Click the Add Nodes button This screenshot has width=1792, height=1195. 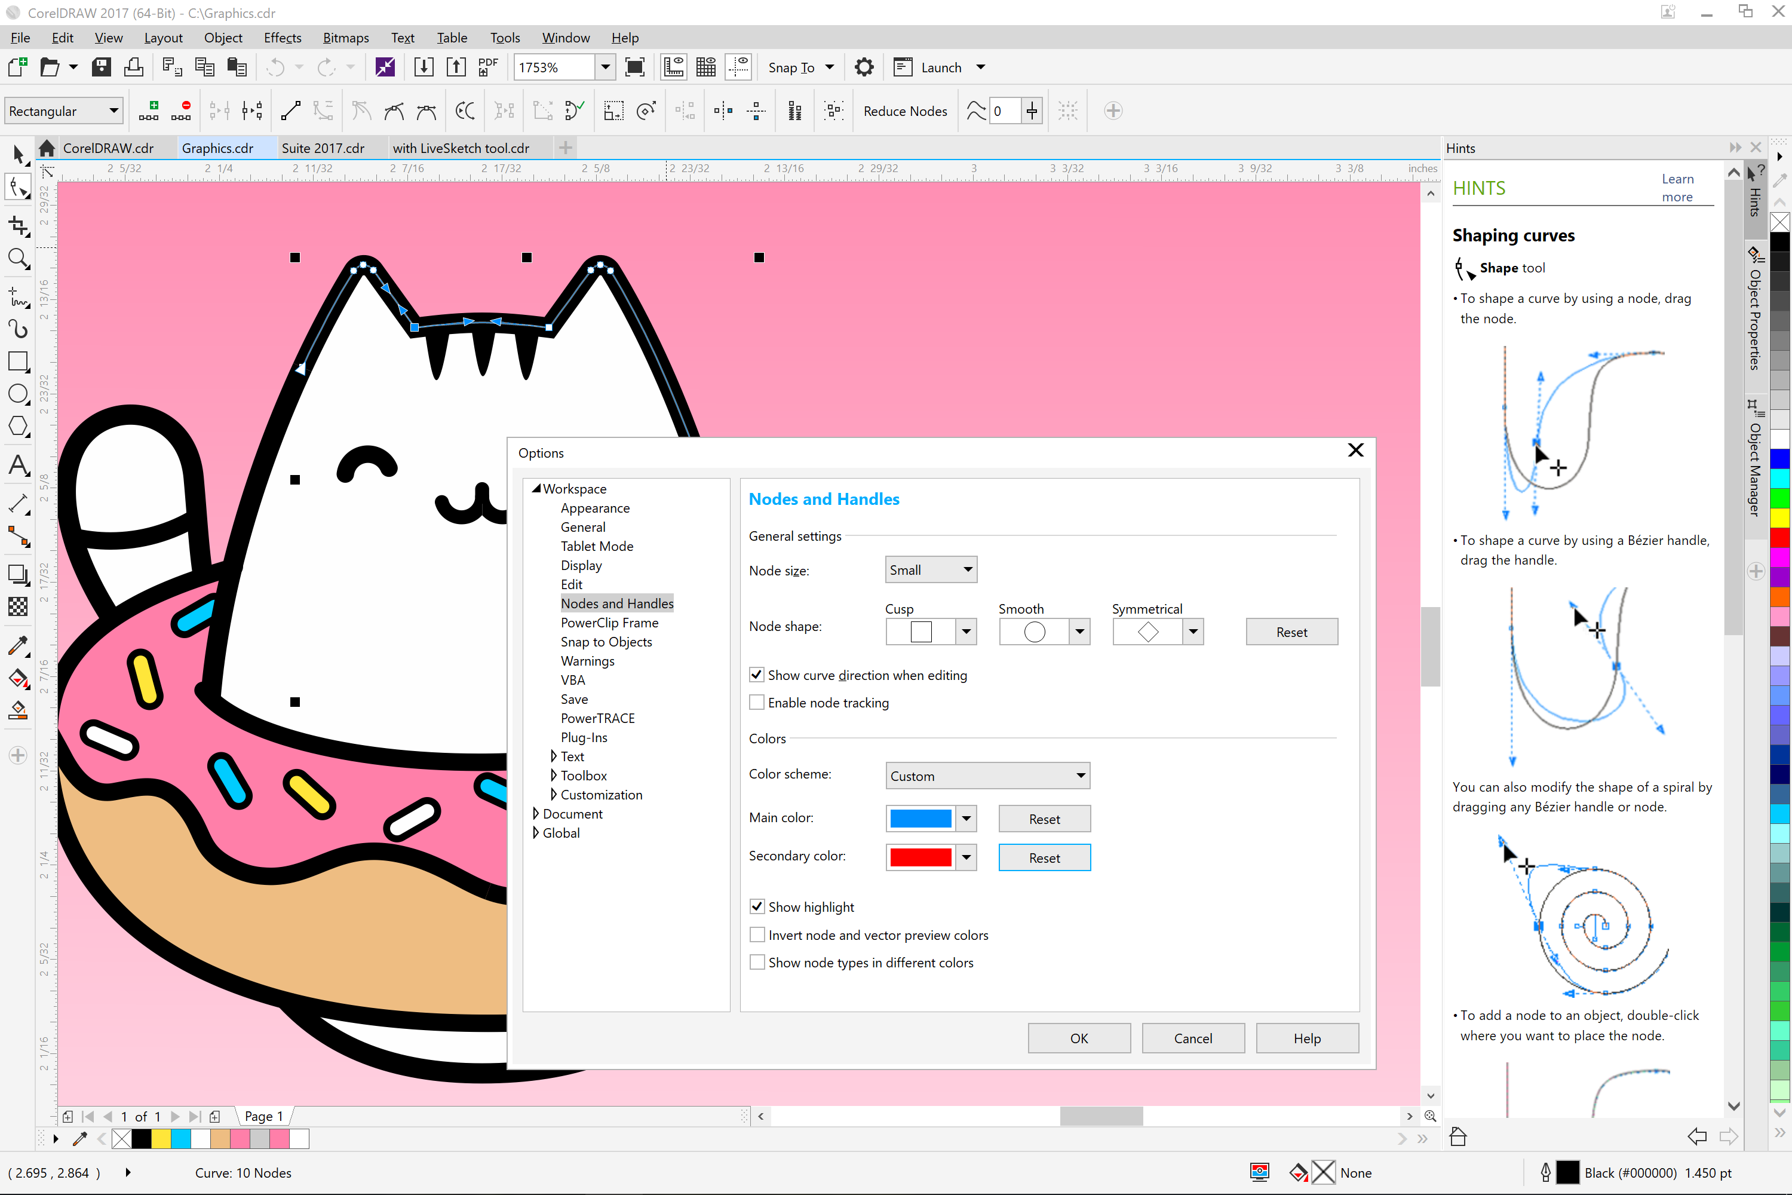point(149,111)
